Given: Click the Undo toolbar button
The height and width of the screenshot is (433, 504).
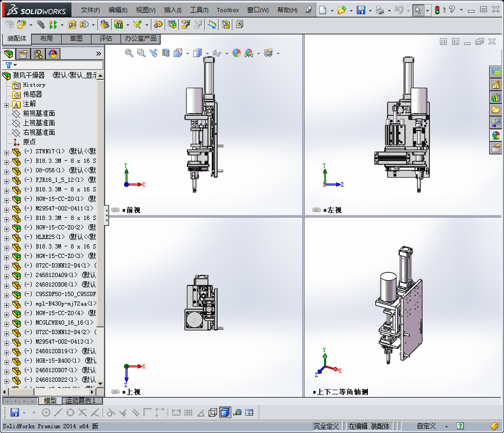Looking at the screenshot, I should coord(399,10).
